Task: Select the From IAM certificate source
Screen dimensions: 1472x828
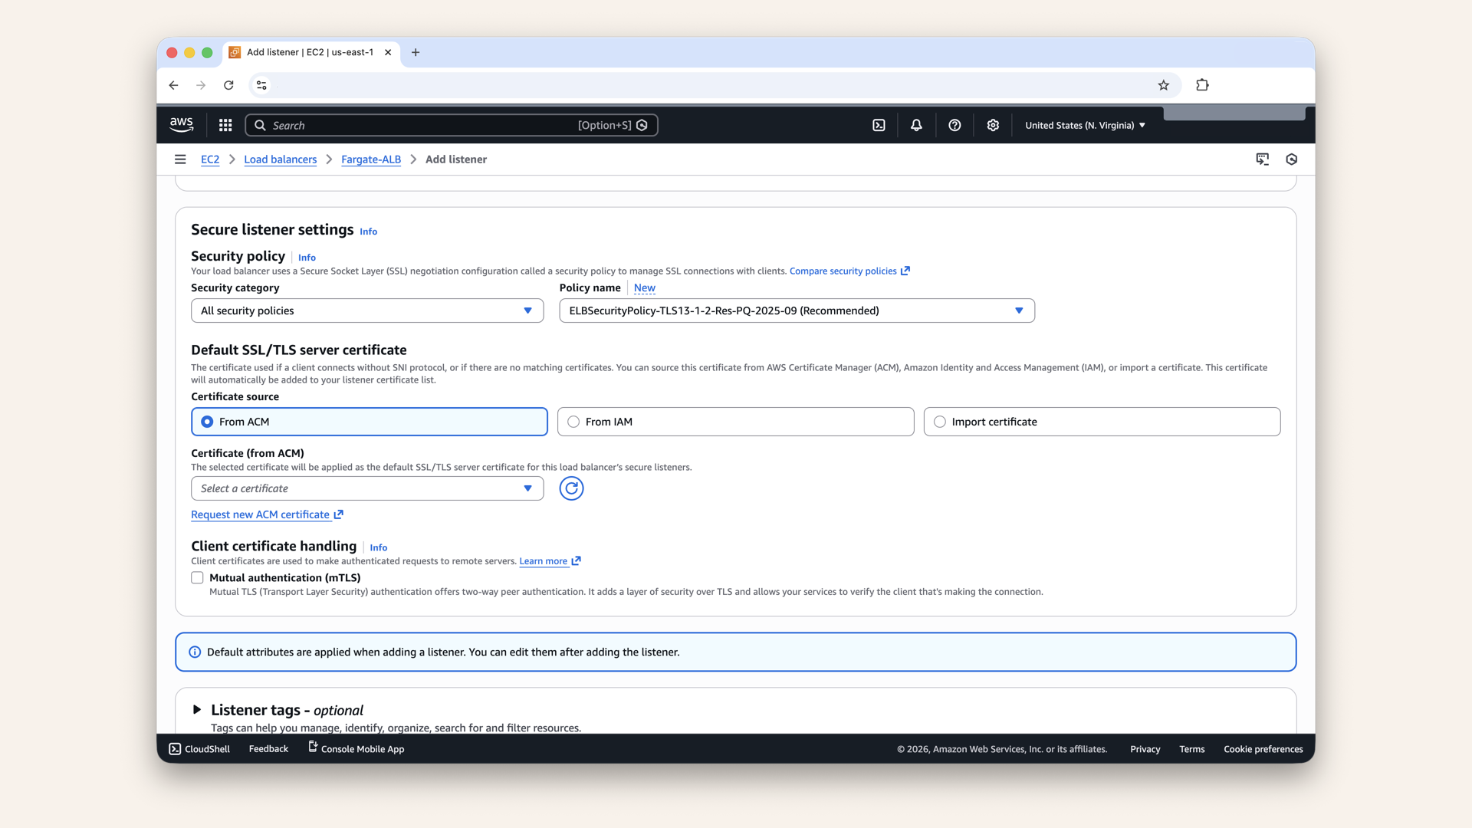Action: 572,422
